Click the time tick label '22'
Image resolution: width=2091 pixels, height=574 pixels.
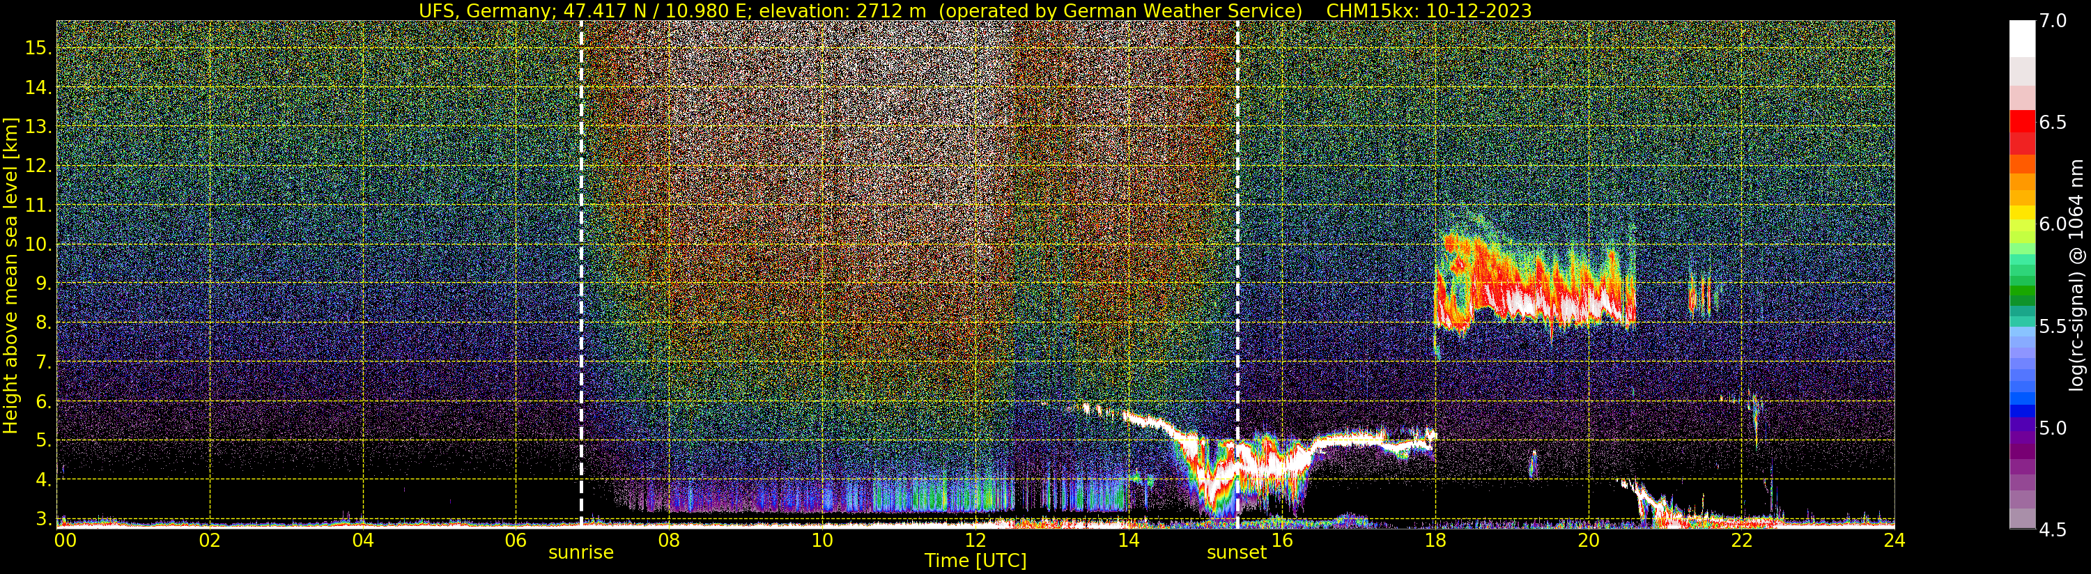pyautogui.click(x=1742, y=540)
